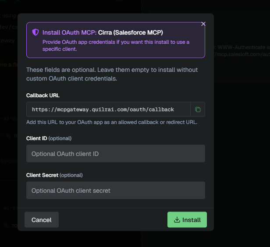Click the 'Client Secret (optional)' label
The image size is (270, 247).
(x=54, y=175)
